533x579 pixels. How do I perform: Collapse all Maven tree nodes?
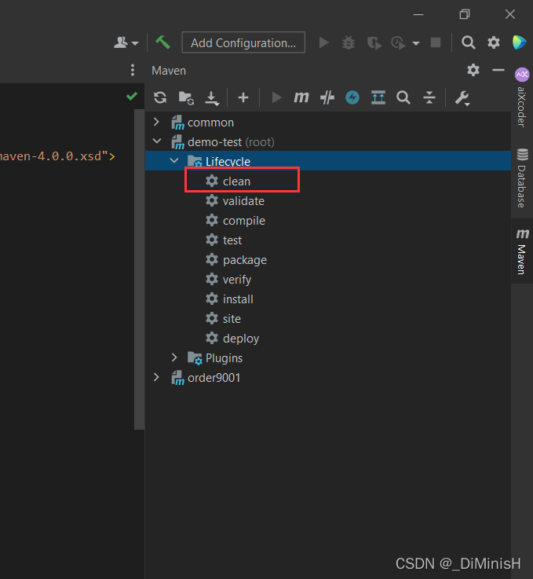(429, 97)
